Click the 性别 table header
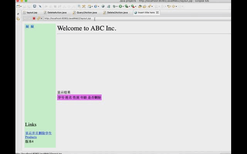Image resolution: width=247 pixels, height=154 pixels. (x=76, y=97)
